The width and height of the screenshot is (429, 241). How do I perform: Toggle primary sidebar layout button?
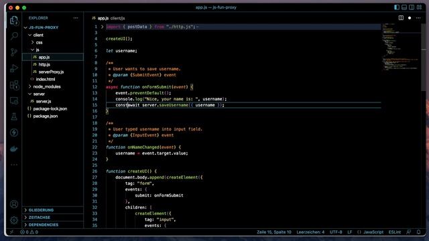(397, 7)
